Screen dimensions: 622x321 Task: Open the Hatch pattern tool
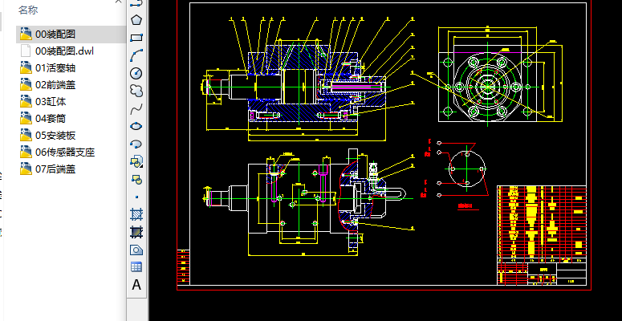pyautogui.click(x=136, y=214)
